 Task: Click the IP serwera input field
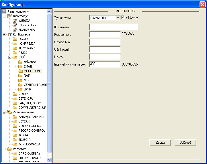point(114,27)
